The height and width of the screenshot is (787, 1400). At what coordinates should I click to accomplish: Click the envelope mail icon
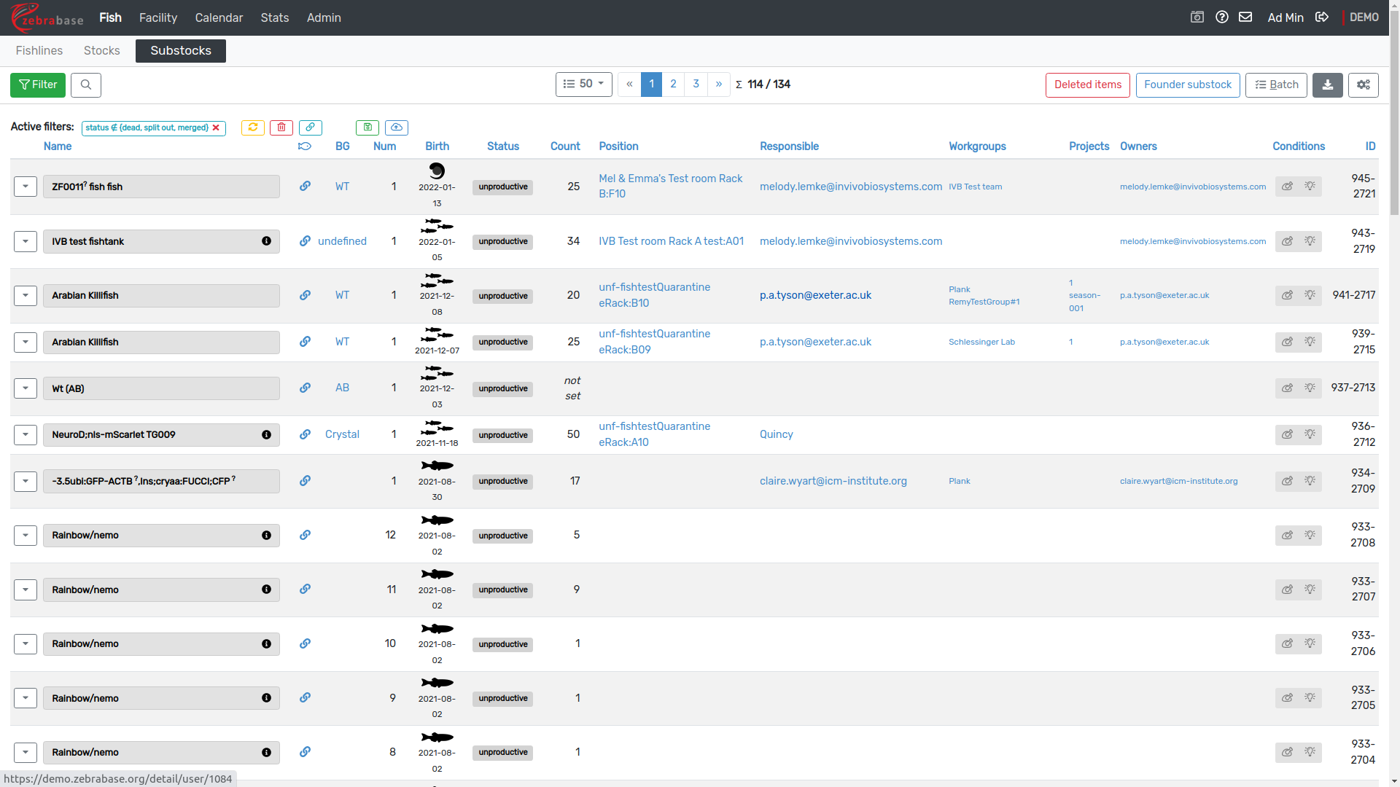click(x=1245, y=17)
